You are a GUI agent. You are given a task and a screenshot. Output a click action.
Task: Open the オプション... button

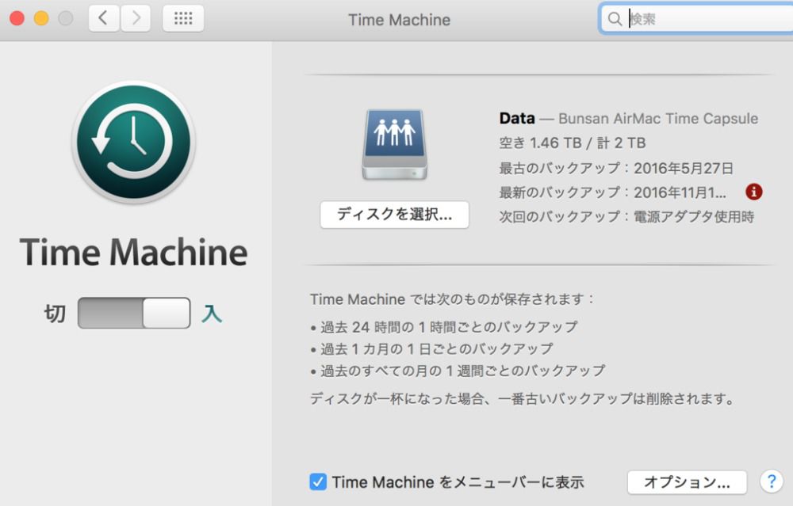pos(687,482)
